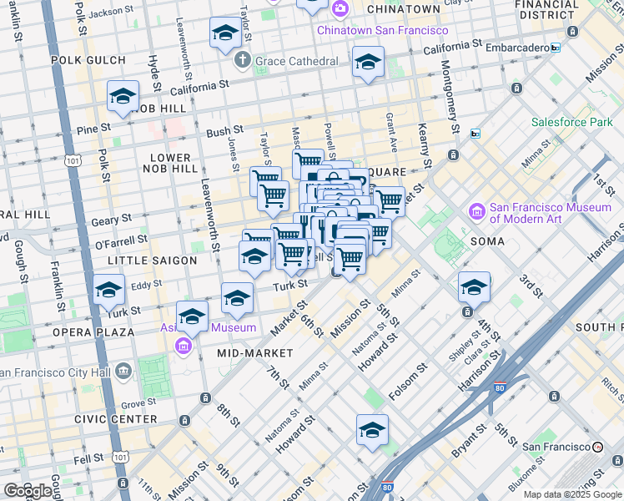Open the San Francisco Caltrain station icon

598,447
